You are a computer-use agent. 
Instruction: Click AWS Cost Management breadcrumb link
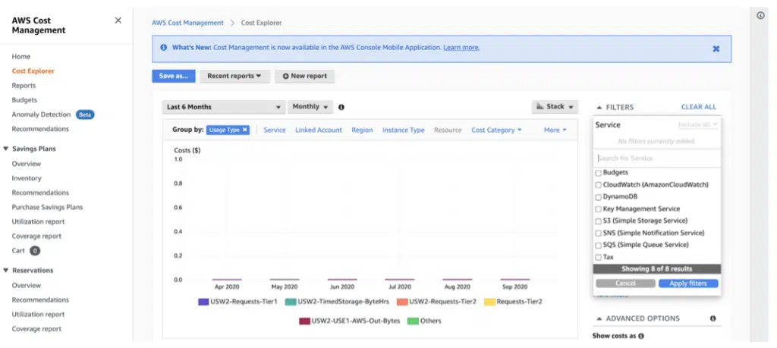[188, 23]
